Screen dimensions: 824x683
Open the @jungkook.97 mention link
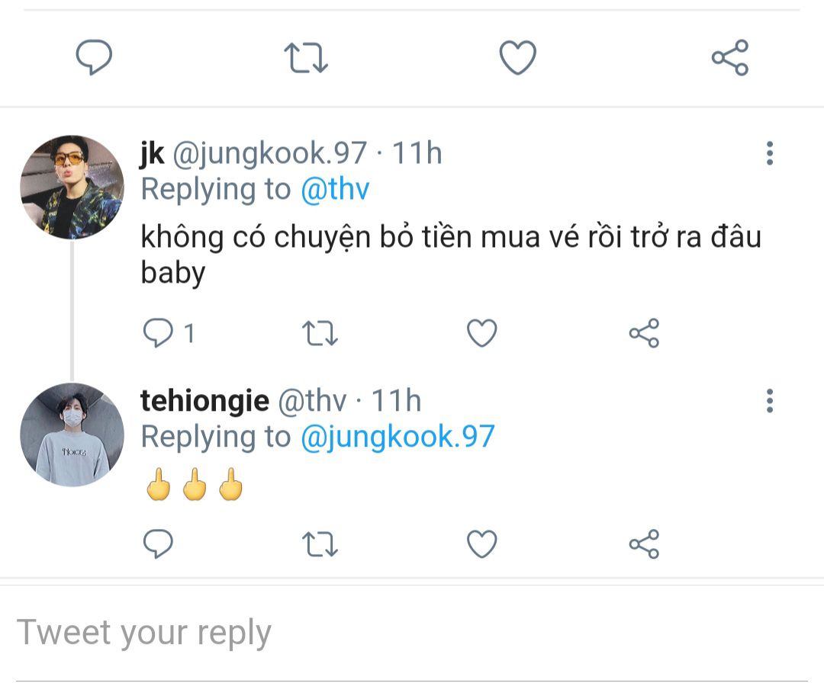tap(398, 437)
